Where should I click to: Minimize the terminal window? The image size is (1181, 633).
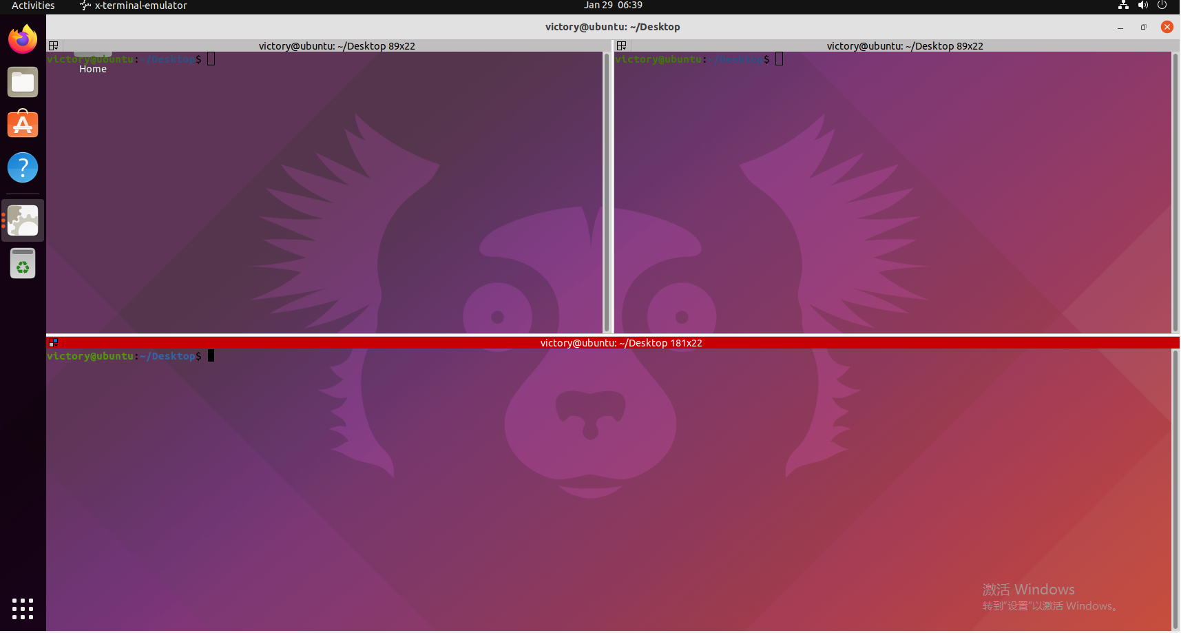coord(1120,27)
